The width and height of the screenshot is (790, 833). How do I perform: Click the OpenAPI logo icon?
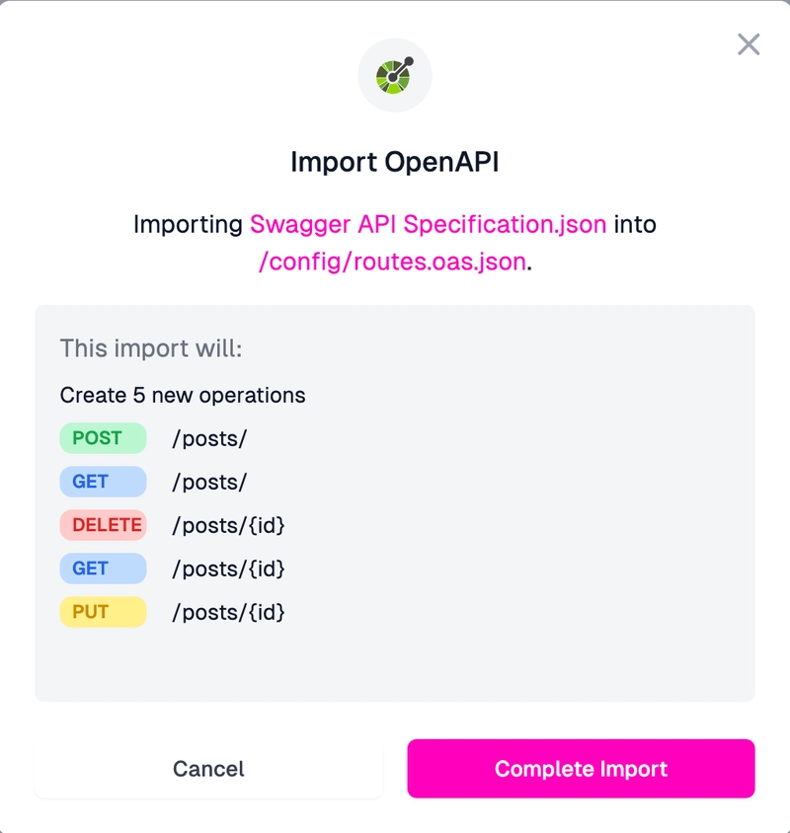pos(394,75)
